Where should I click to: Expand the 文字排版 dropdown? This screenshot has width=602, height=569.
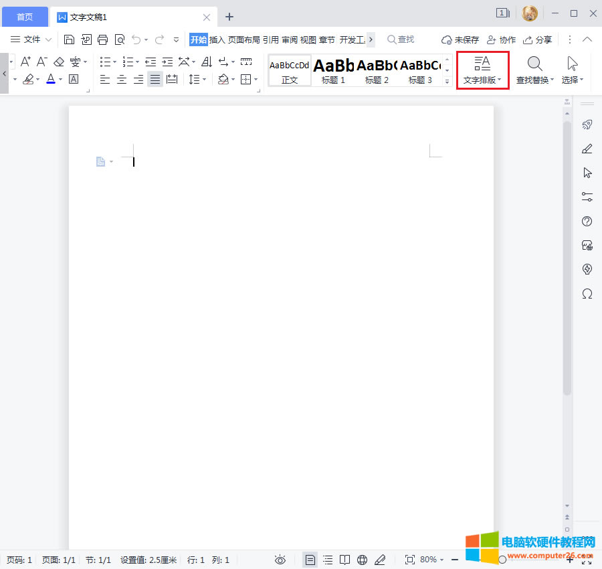tap(482, 72)
